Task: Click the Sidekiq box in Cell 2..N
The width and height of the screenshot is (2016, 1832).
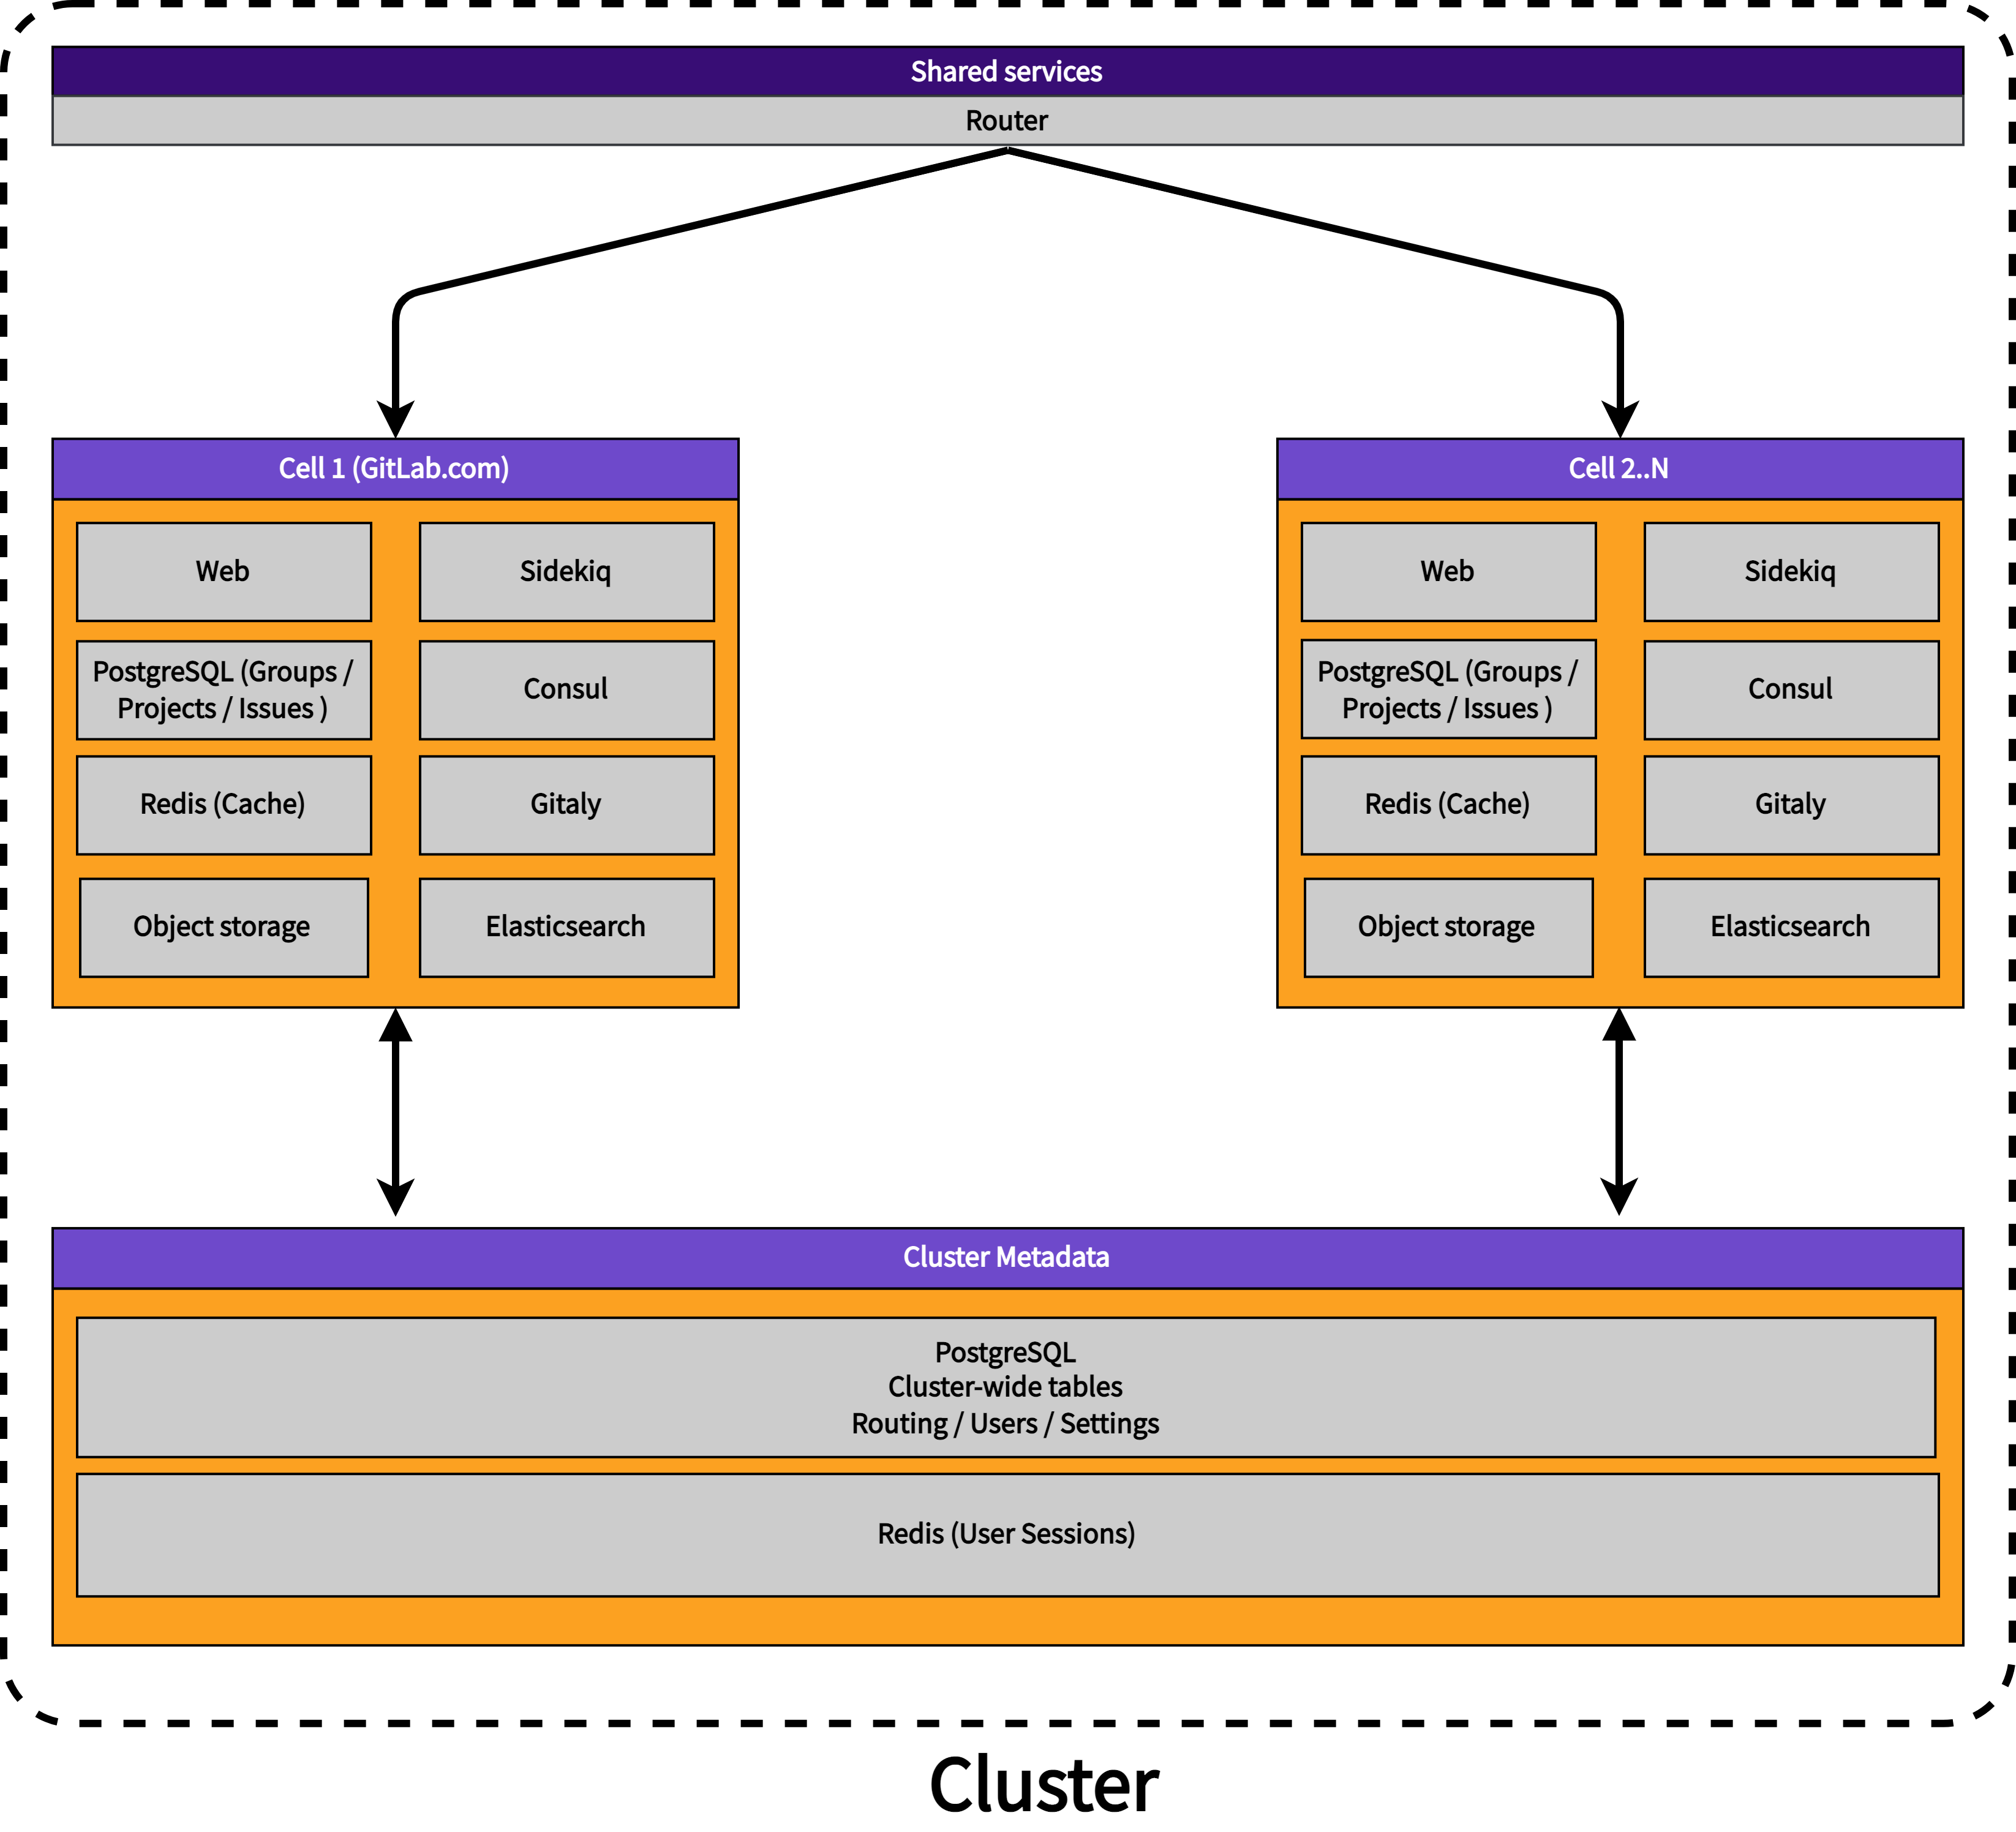Action: tap(1790, 571)
